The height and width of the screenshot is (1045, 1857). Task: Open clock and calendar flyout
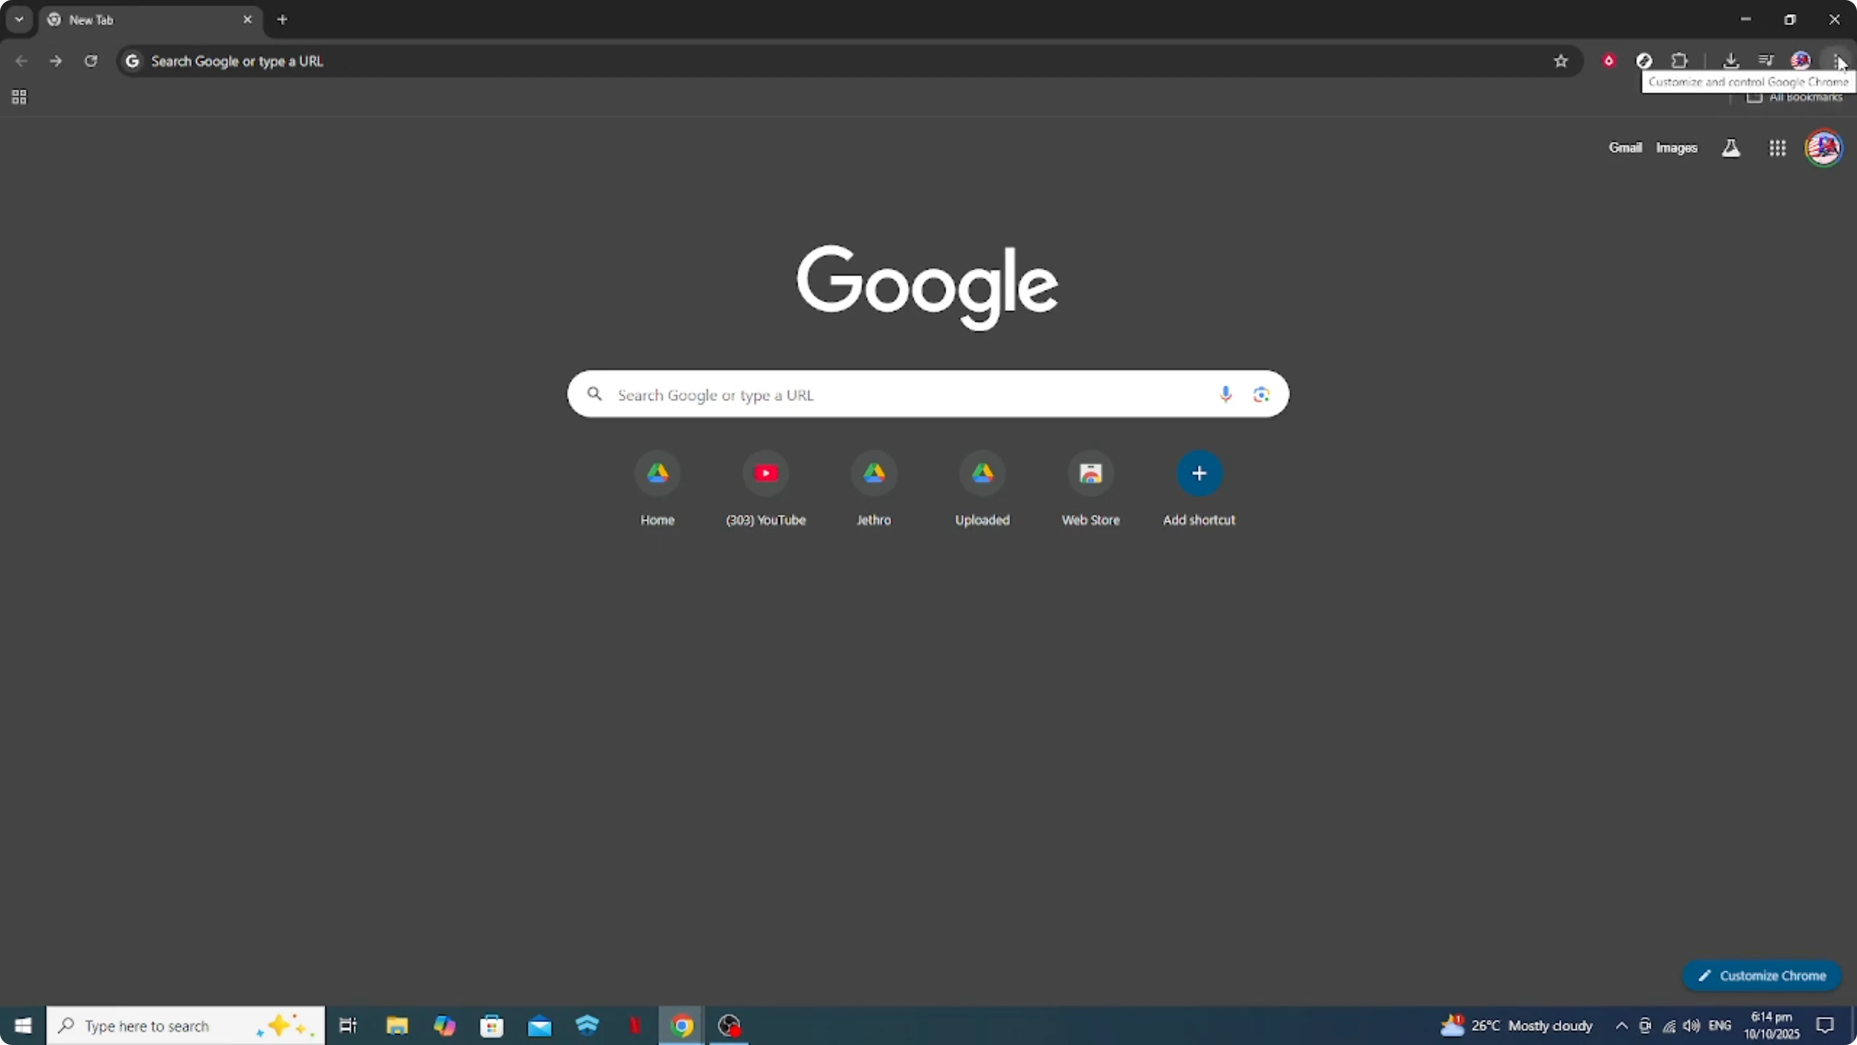pos(1771,1025)
